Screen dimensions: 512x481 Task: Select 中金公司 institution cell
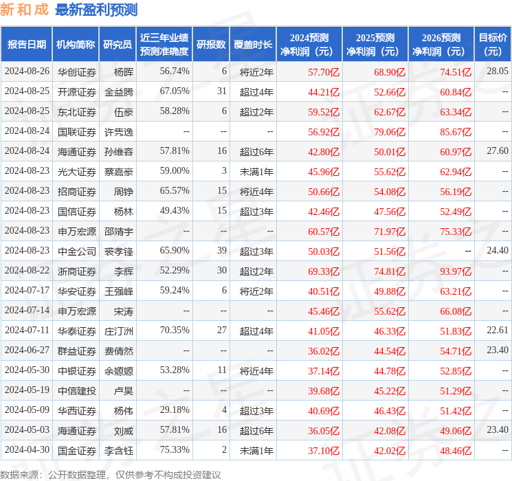(77, 251)
